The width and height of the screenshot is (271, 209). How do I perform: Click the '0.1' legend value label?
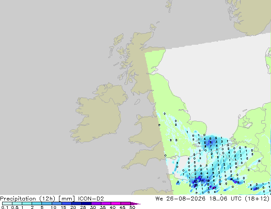(5, 207)
